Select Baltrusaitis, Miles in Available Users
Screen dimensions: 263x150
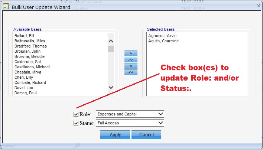coord(30,41)
